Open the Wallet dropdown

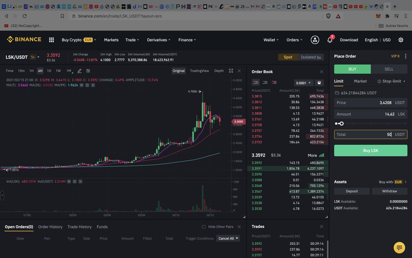[271, 40]
